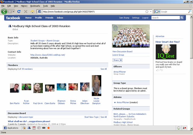Open Ryan Richter's profile photo

(x=26, y=87)
